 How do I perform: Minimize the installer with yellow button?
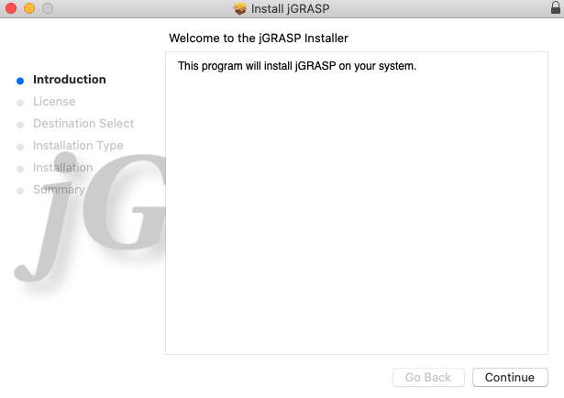click(29, 8)
